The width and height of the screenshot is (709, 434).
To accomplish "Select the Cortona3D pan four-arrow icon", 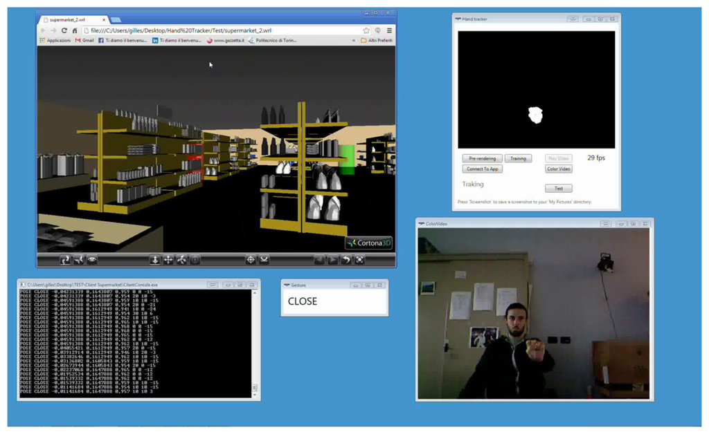I will pyautogui.click(x=168, y=260).
